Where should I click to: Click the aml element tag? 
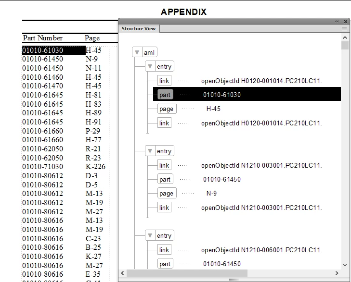149,52
